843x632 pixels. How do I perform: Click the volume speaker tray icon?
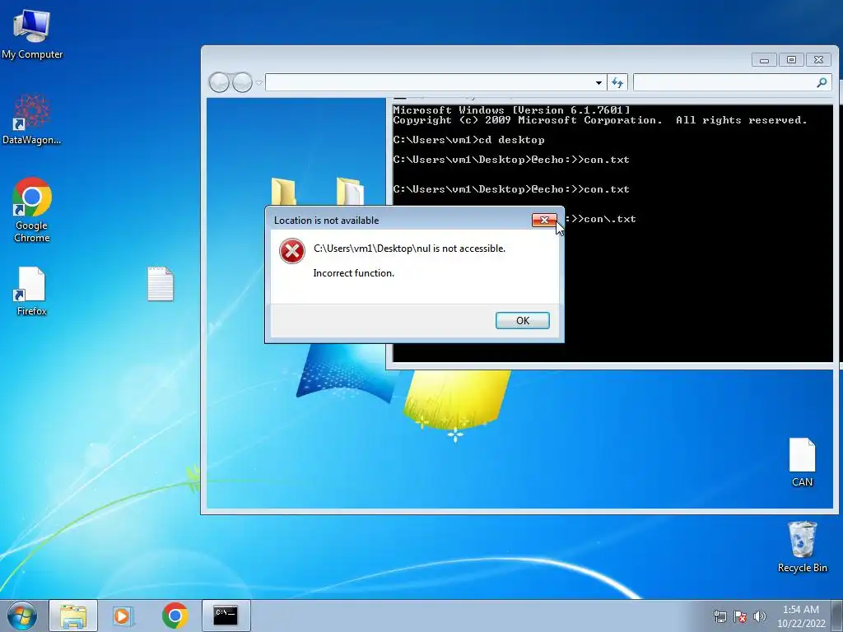coord(760,616)
